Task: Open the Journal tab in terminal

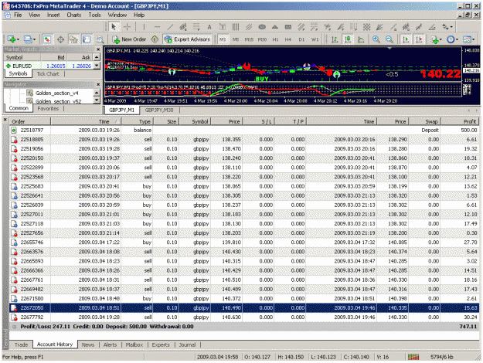Action: point(187,344)
